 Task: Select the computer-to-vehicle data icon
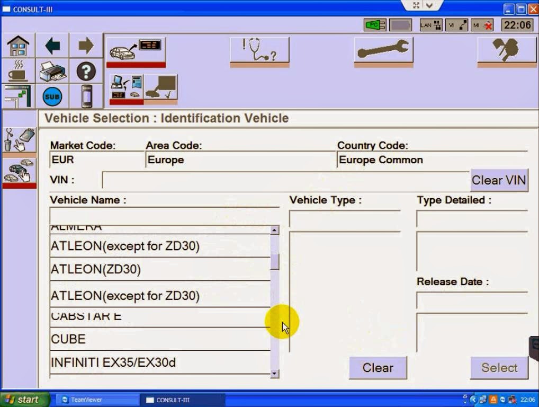(x=126, y=89)
